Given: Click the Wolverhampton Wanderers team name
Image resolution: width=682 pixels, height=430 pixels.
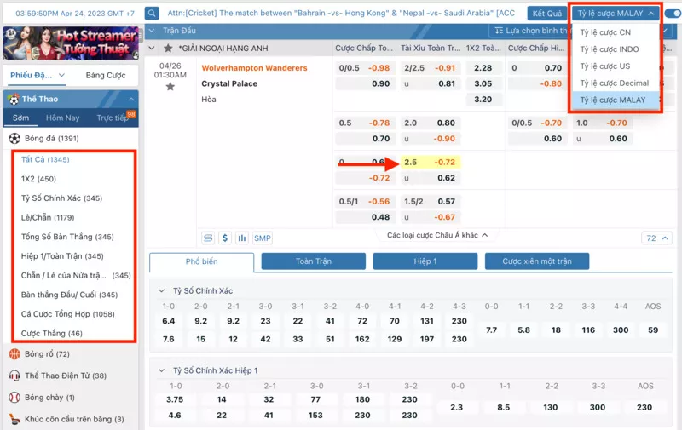Looking at the screenshot, I should (254, 68).
